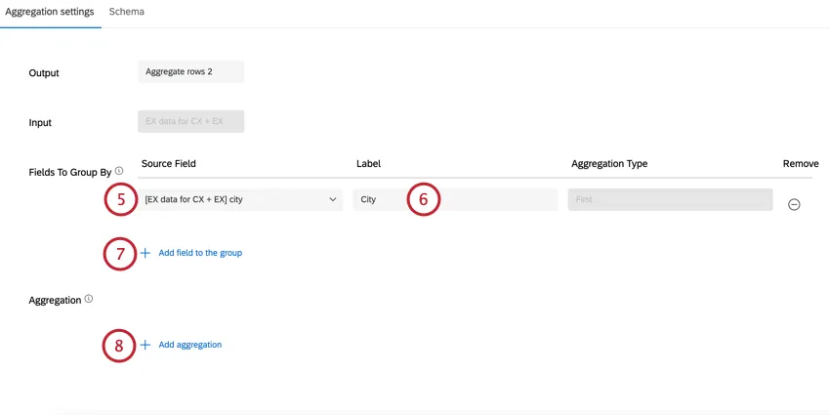Click the Output name field 'Aggregate rows 2'
This screenshot has width=830, height=415.
click(x=191, y=71)
